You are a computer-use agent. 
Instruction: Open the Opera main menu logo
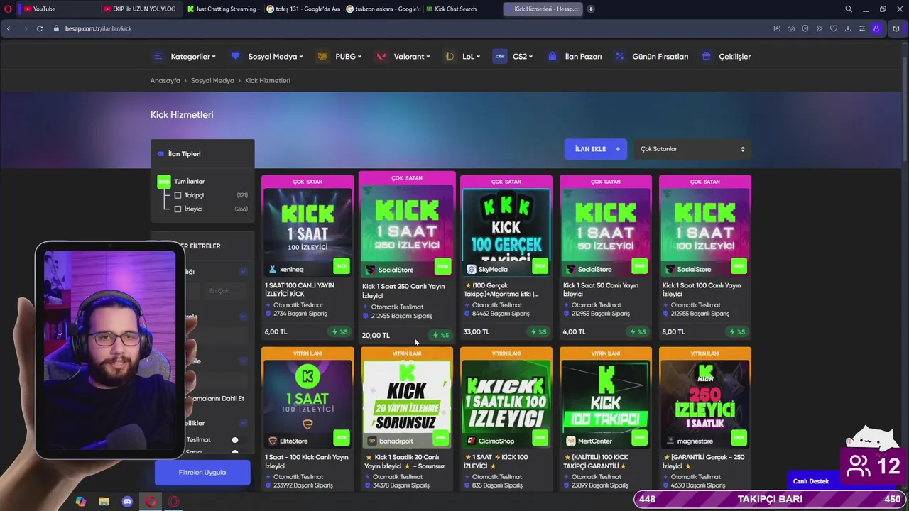point(9,9)
